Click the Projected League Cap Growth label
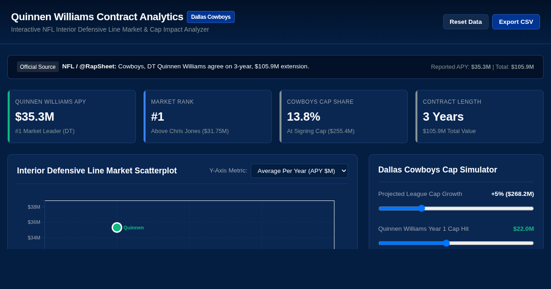Screen dimensions: 551x289 (x=420, y=194)
